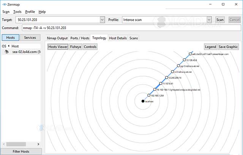243x155 pixels.
Task: Open the Host Details tab
Action: coord(118,38)
